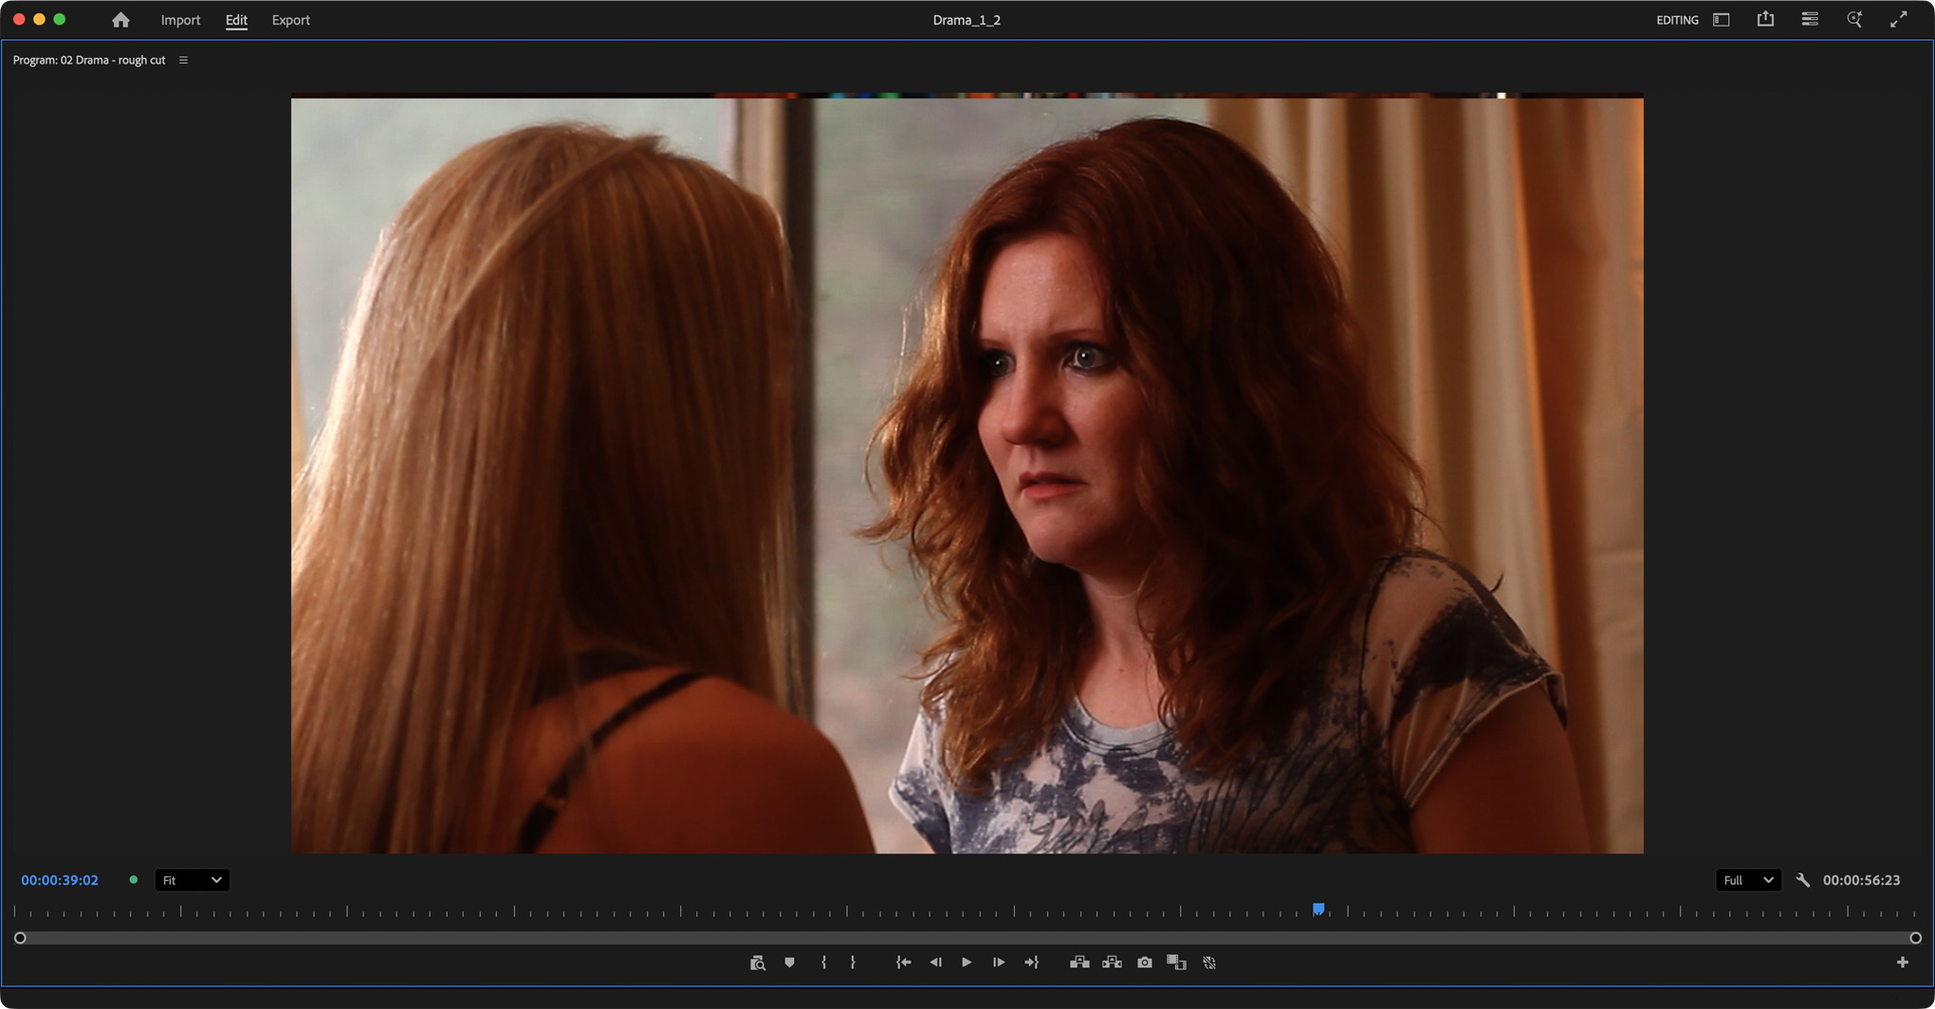Screen dimensions: 1935x1009
Task: Click the Mark Out bracket icon
Action: [853, 963]
